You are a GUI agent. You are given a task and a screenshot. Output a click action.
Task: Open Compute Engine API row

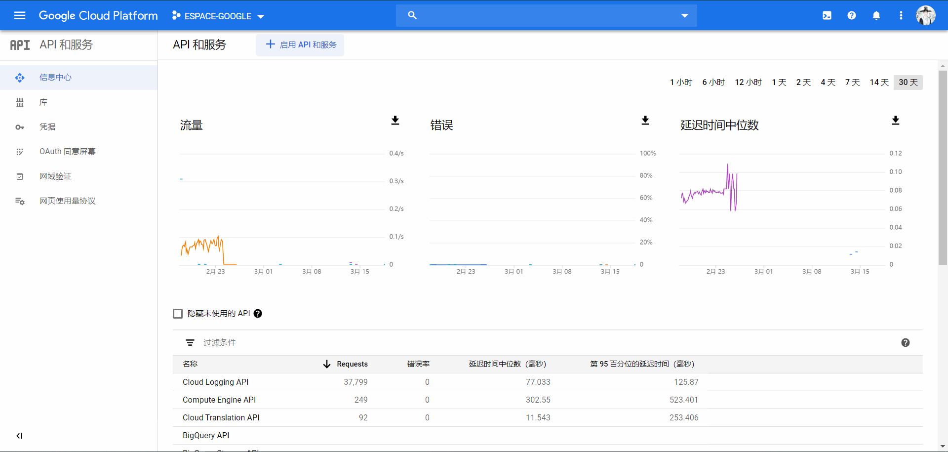tap(548, 400)
